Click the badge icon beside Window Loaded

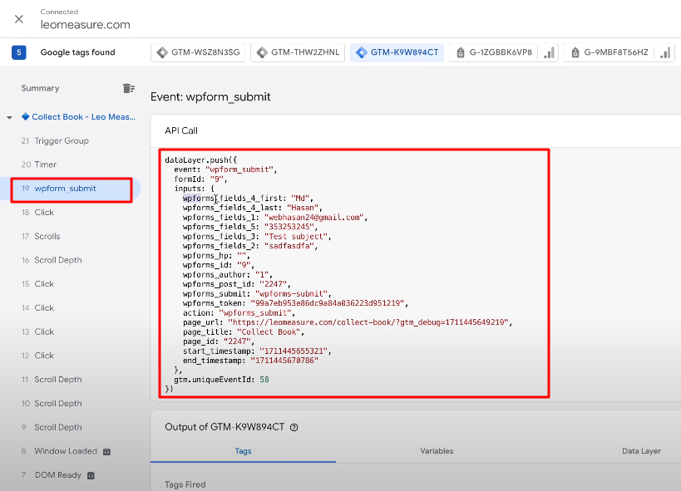pos(106,452)
